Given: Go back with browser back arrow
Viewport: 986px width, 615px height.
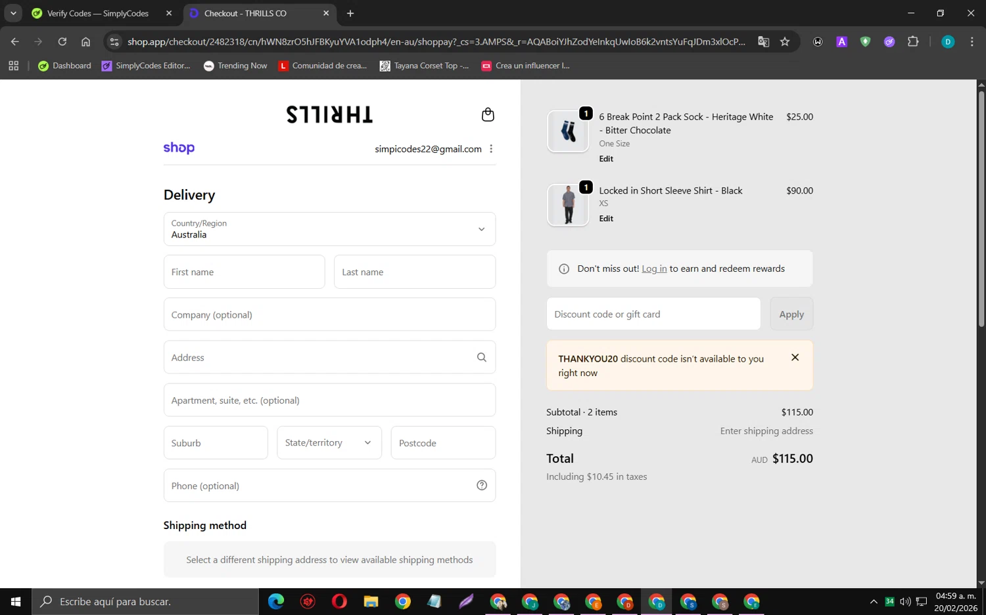Looking at the screenshot, I should (x=14, y=41).
